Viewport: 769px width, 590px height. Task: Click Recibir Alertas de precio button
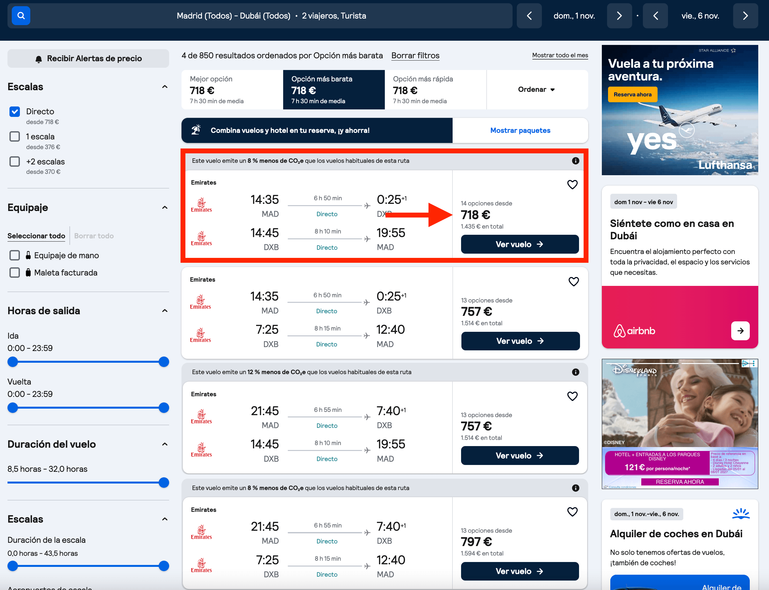(x=88, y=58)
